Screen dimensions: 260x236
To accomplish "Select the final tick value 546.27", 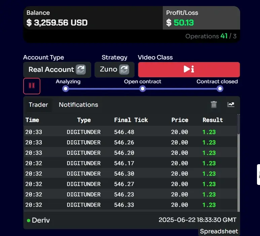I will [124, 184].
